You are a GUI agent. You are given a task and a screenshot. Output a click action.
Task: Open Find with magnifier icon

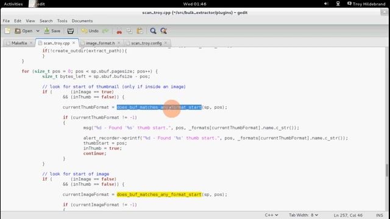(153, 31)
